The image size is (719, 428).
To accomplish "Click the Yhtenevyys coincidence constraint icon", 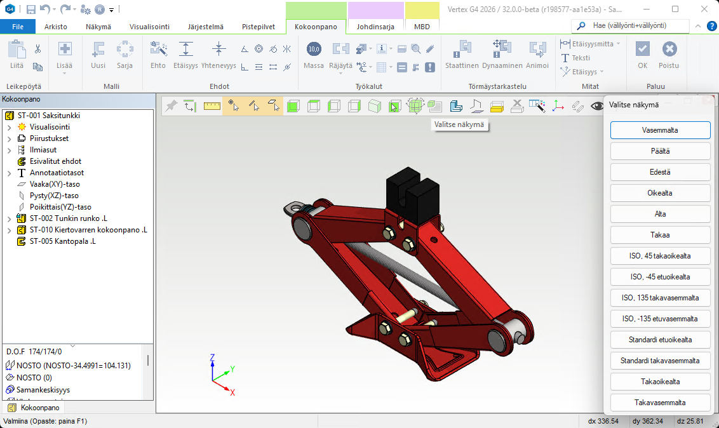I will (218, 50).
